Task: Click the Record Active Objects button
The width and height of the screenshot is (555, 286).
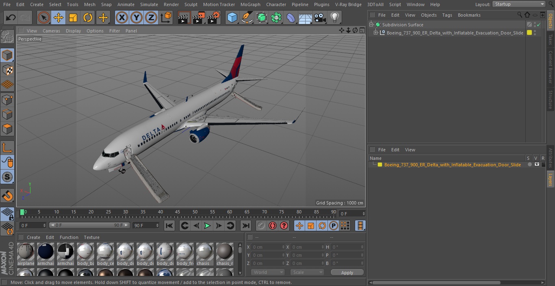Action: click(261, 226)
